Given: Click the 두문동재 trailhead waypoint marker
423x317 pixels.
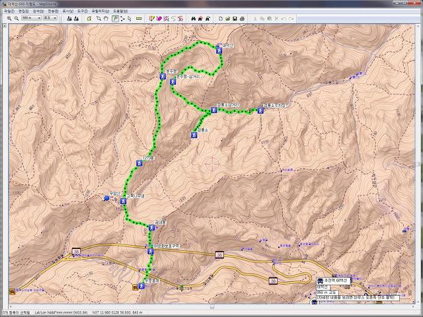Looking at the screenshot, I should [141, 286].
